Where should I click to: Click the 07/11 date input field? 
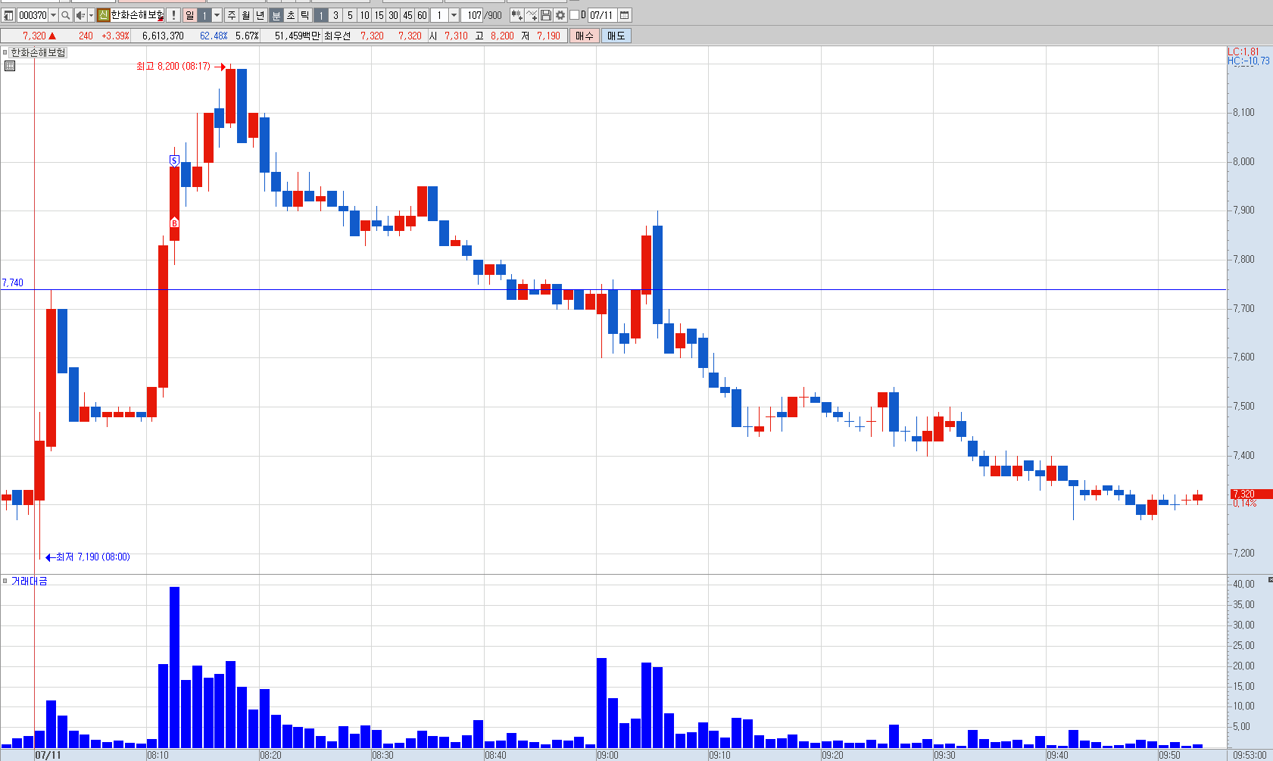coord(602,15)
